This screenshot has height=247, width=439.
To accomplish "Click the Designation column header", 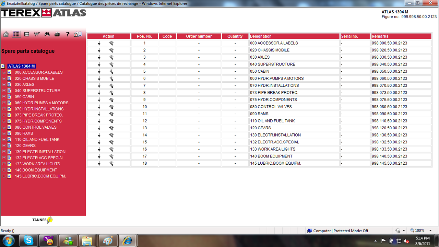I will tap(294, 36).
